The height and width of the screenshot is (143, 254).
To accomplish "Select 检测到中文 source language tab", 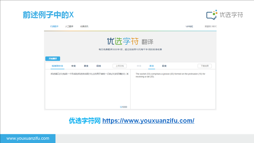I will tap(57, 66).
